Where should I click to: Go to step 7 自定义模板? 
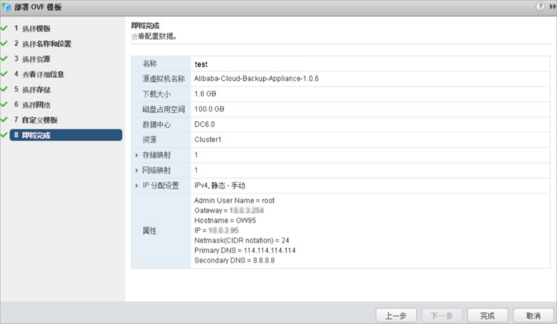[36, 120]
